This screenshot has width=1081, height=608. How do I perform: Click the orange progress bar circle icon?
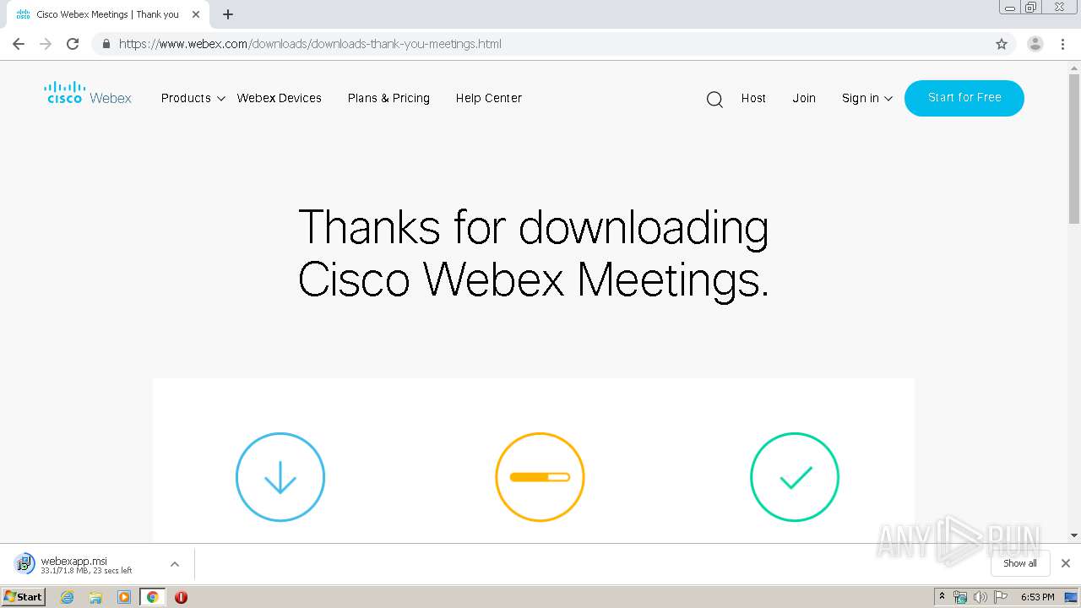[x=540, y=477]
